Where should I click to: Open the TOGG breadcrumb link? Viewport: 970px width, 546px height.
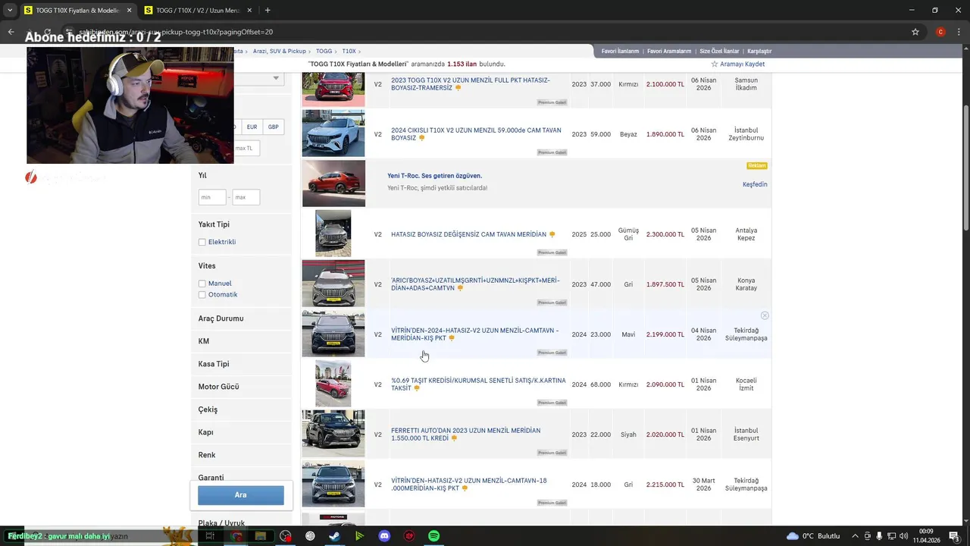[324, 52]
